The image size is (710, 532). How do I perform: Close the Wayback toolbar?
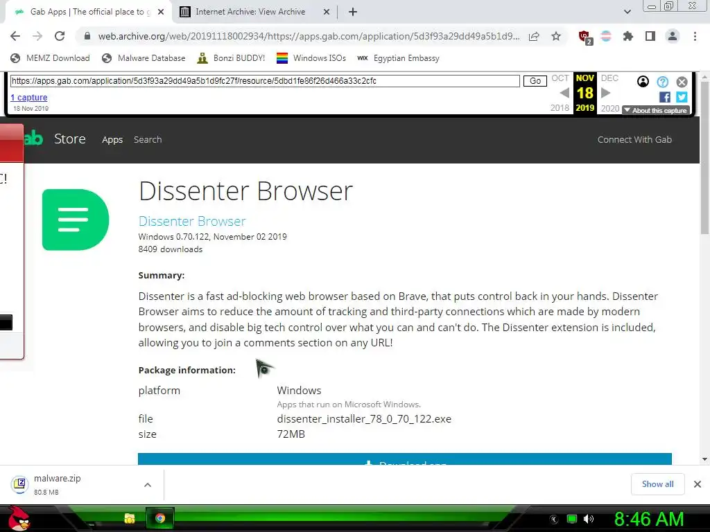click(682, 82)
